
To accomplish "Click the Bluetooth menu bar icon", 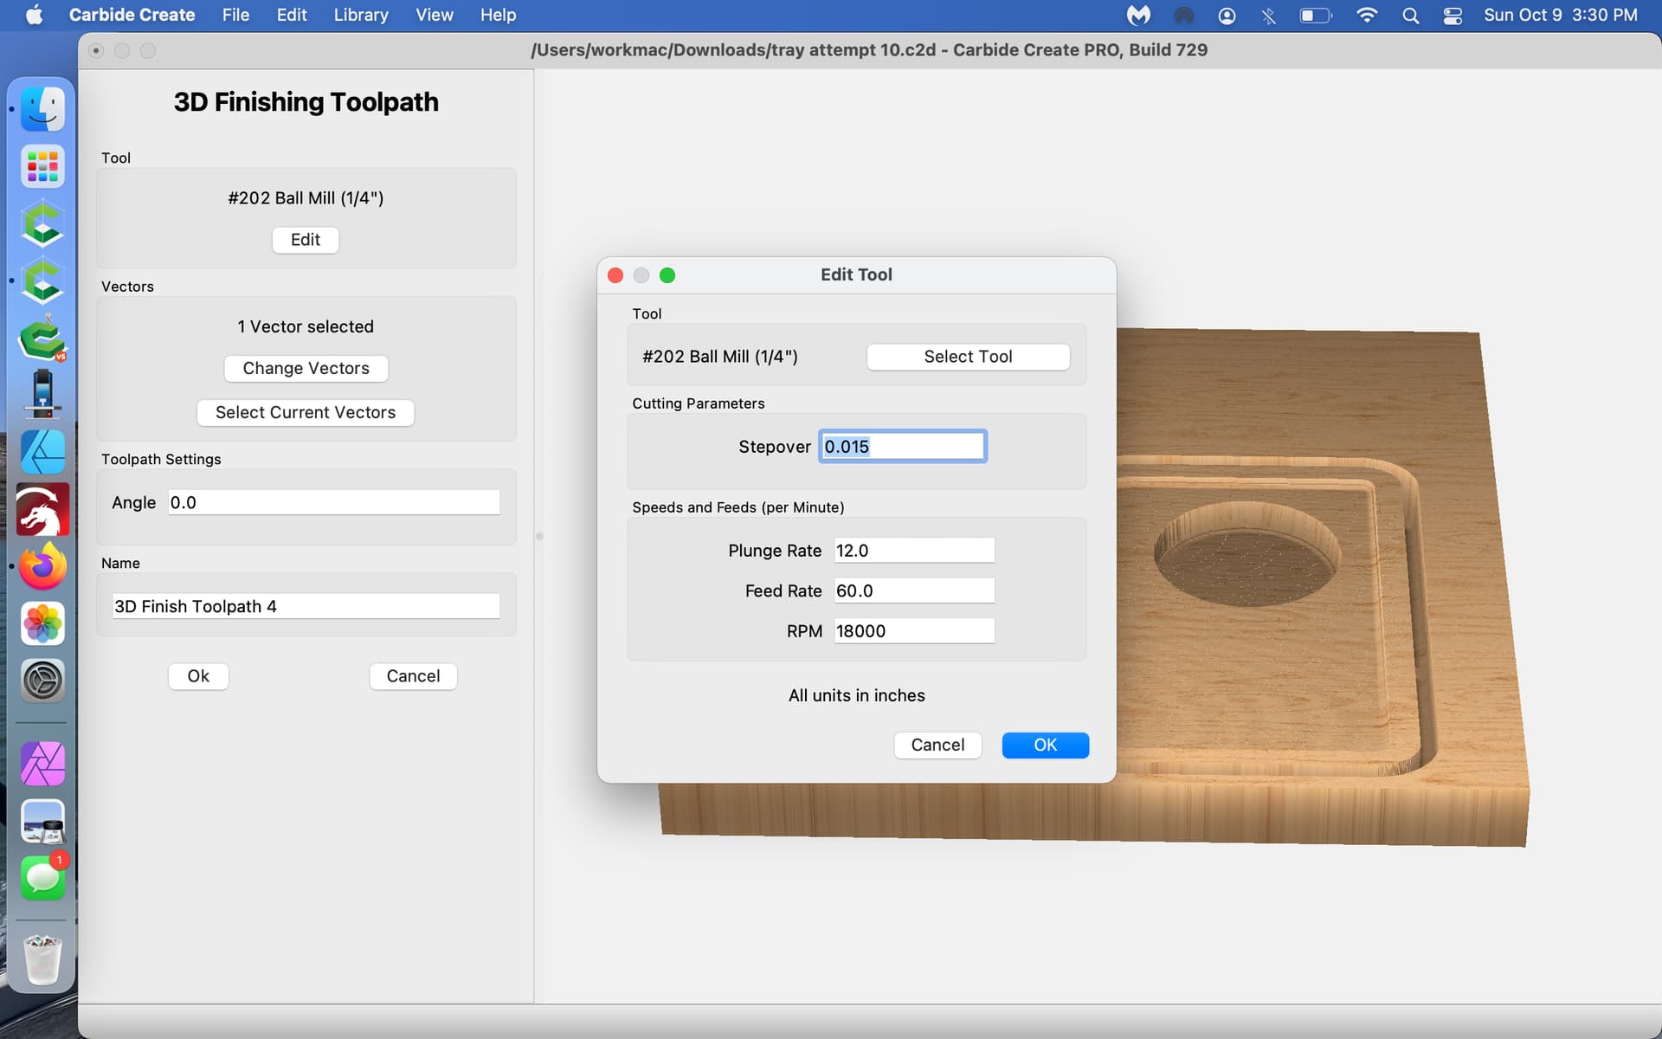I will 1268,15.
